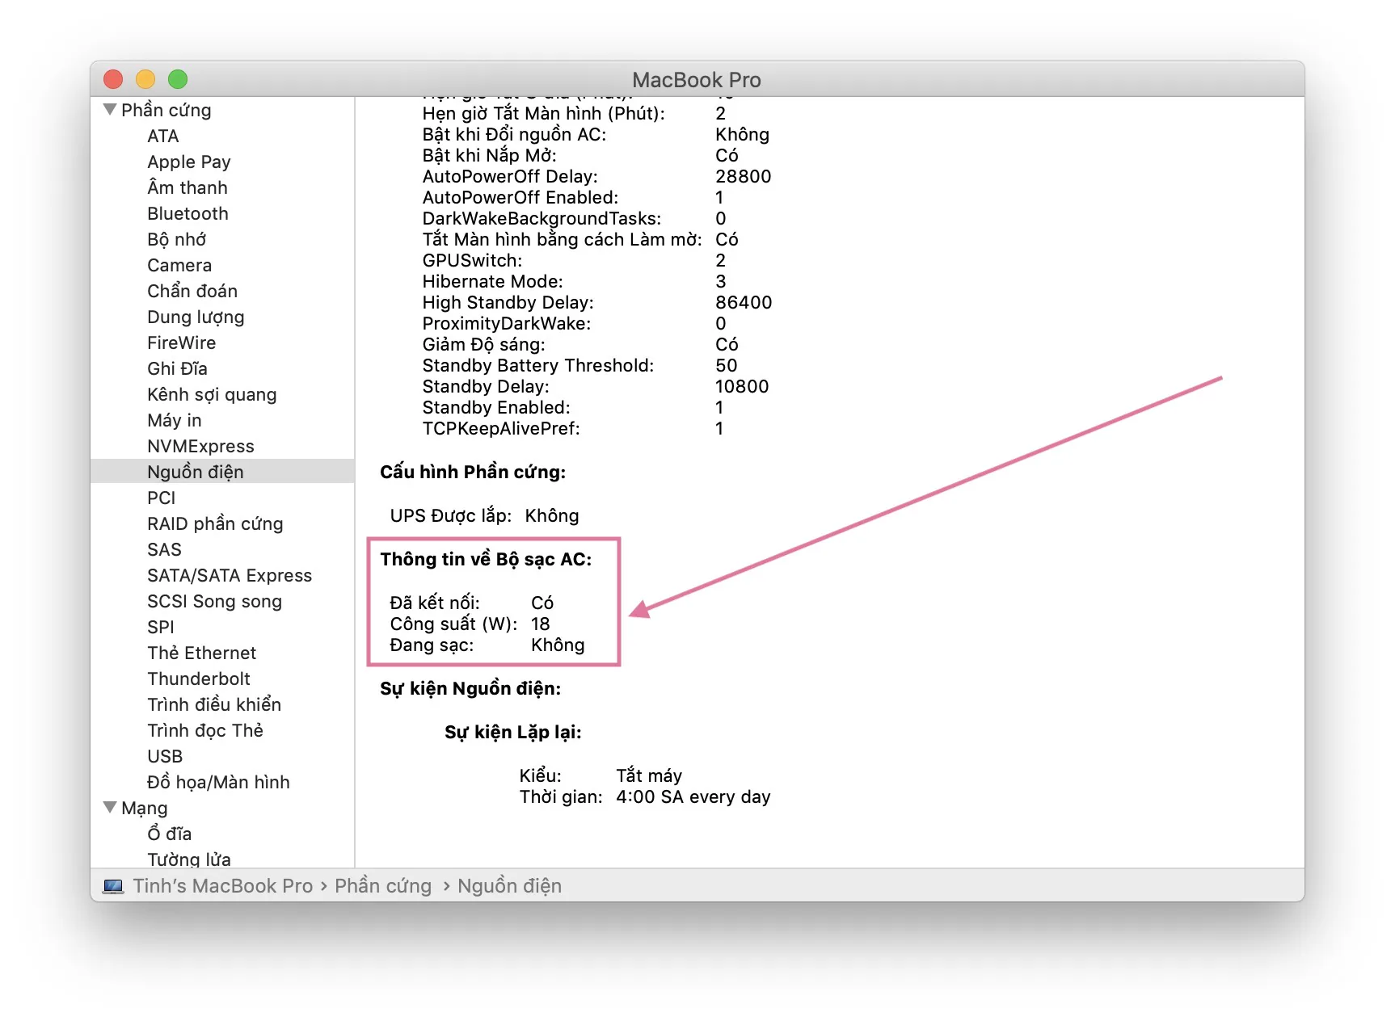The height and width of the screenshot is (1021, 1395).
Task: Click Tinh's MacBook Pro in path bar
Action: tap(223, 886)
